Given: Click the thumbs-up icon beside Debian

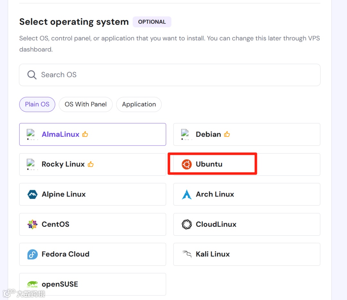Looking at the screenshot, I should click(227, 134).
